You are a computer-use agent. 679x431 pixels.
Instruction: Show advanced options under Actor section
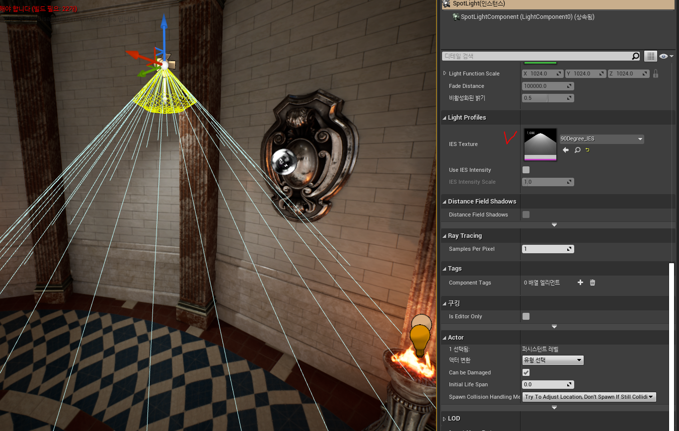point(554,407)
